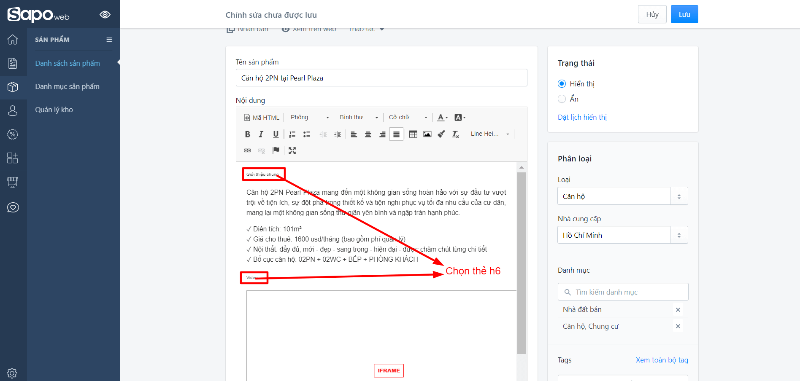Viewport: 800px width, 381px height.
Task: Open the orders icon in sidebar
Action: [13, 63]
